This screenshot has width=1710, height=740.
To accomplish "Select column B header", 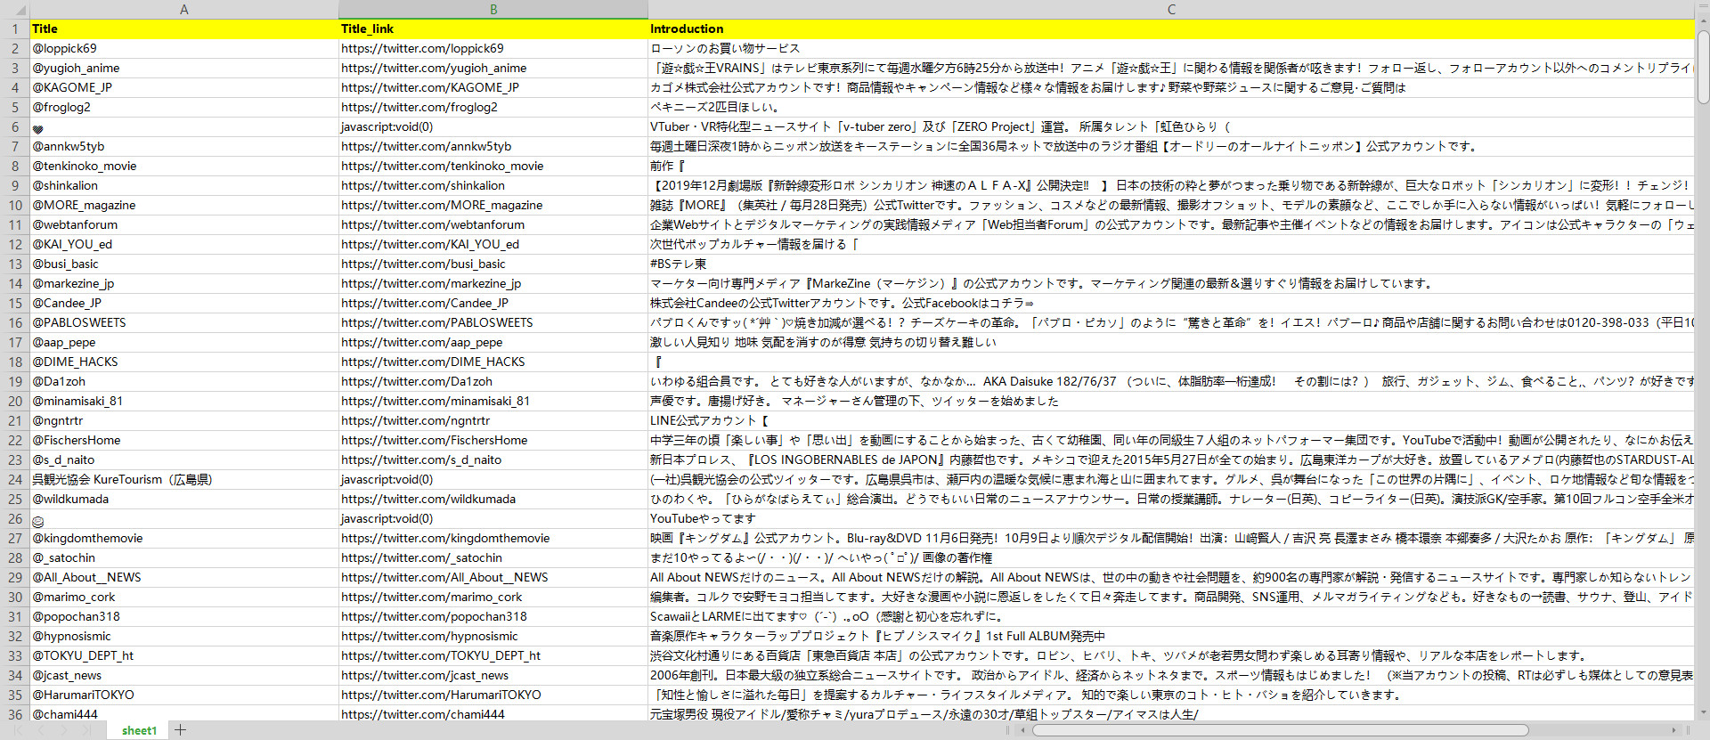I will 493,9.
